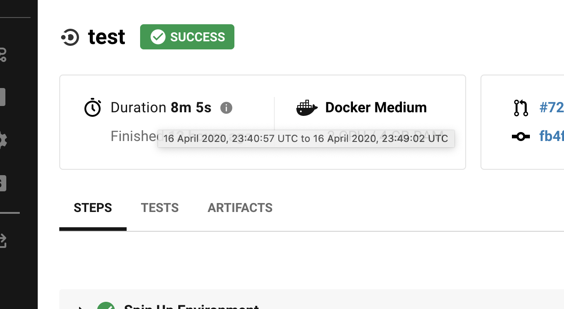This screenshot has height=309, width=564.
Task: Click the duration info circle icon
Action: coord(226,108)
